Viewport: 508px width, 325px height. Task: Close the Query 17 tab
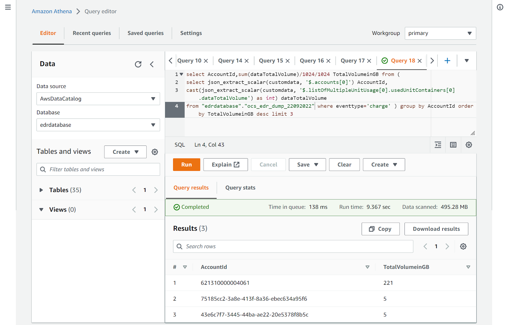[x=369, y=61]
